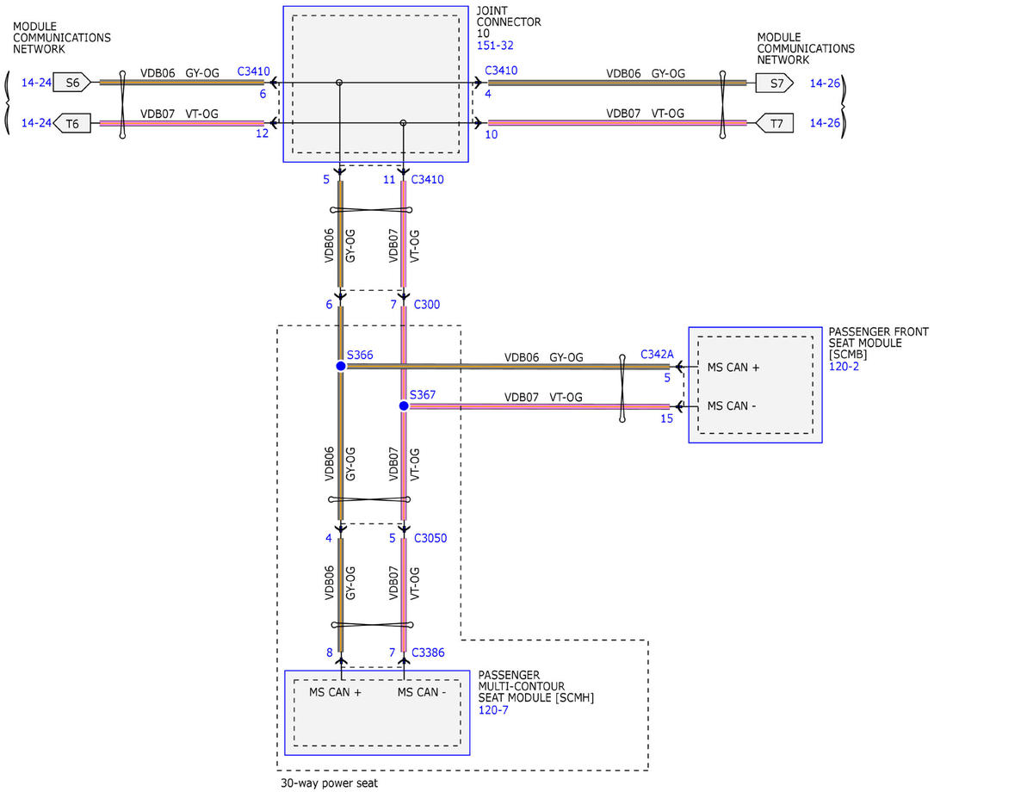1033x798 pixels.
Task: Click 'MODULE COMMUNICATIONS NETWORK' heading above S6
Action: click(62, 38)
